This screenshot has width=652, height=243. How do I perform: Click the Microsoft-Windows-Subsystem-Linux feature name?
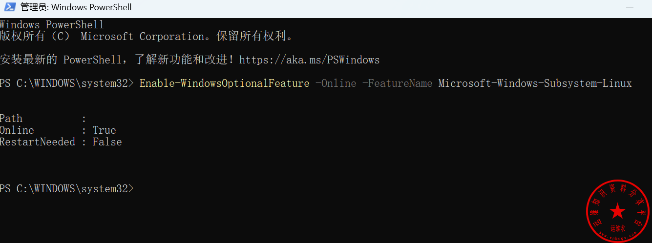tap(535, 83)
